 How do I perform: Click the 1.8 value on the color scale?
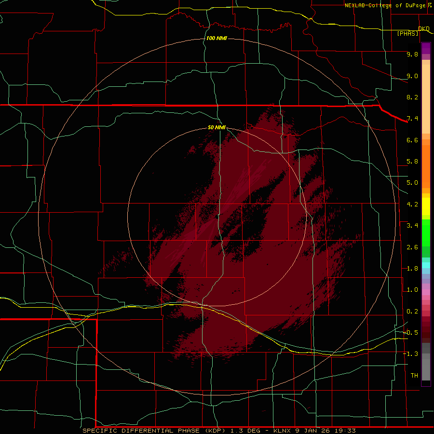point(412,269)
